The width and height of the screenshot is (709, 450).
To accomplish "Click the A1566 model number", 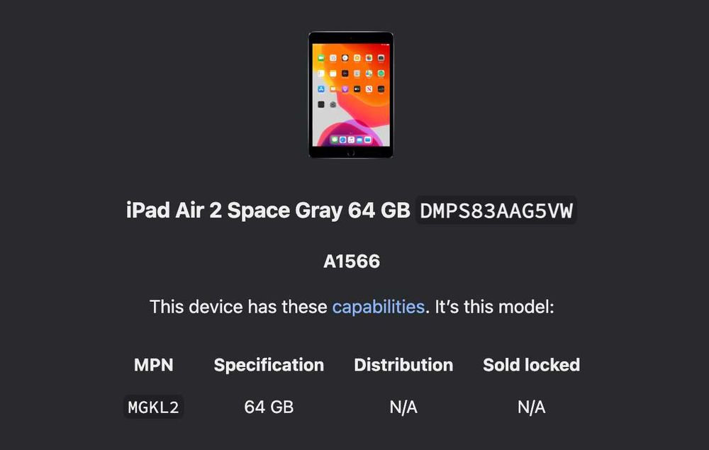I will (x=352, y=261).
